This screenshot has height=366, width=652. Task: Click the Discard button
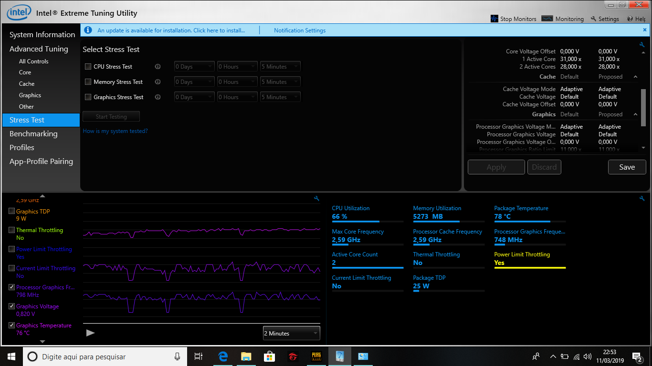pos(544,167)
